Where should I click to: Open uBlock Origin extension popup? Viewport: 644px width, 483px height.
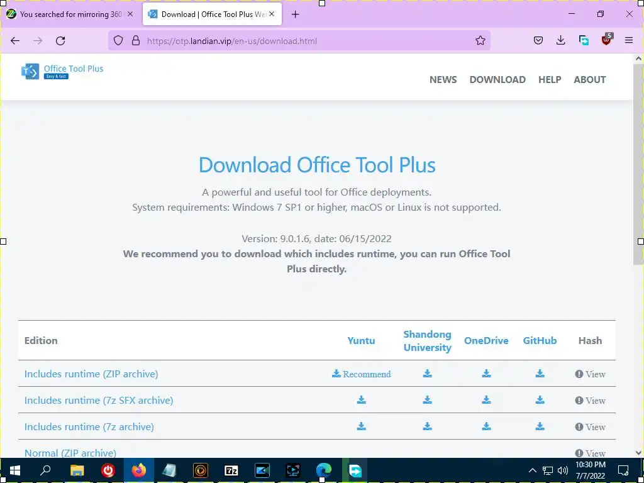pyautogui.click(x=607, y=40)
